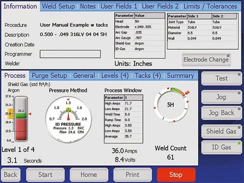Click the Weld Time value 5.0
Viewport: 244px width, 183px height.
pos(133,115)
